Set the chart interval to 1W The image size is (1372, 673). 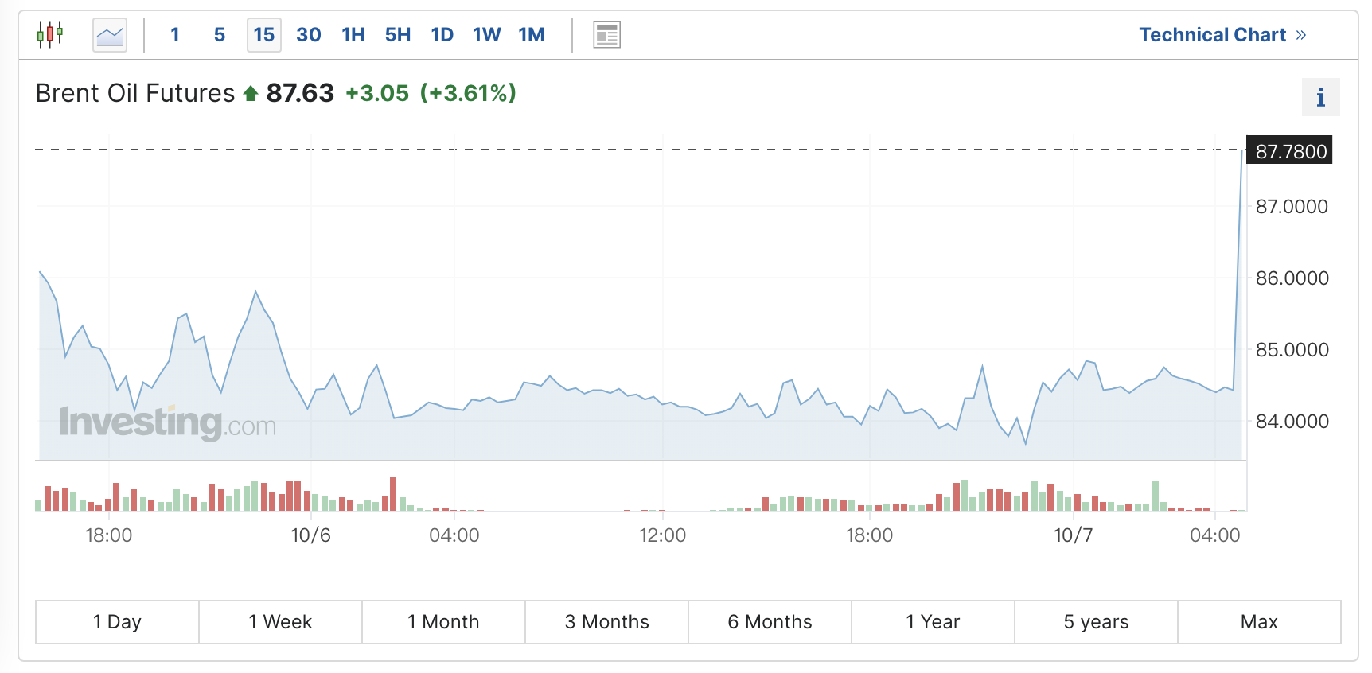click(487, 35)
